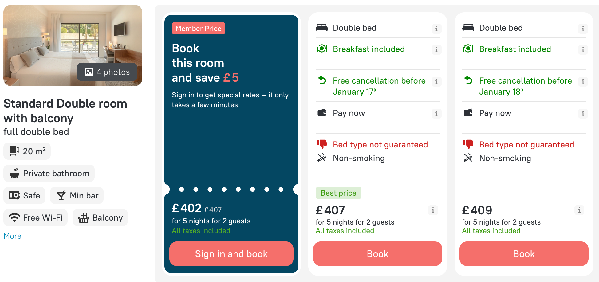The width and height of the screenshot is (599, 282).
Task: Open info icon beside £407 price
Action: [433, 210]
